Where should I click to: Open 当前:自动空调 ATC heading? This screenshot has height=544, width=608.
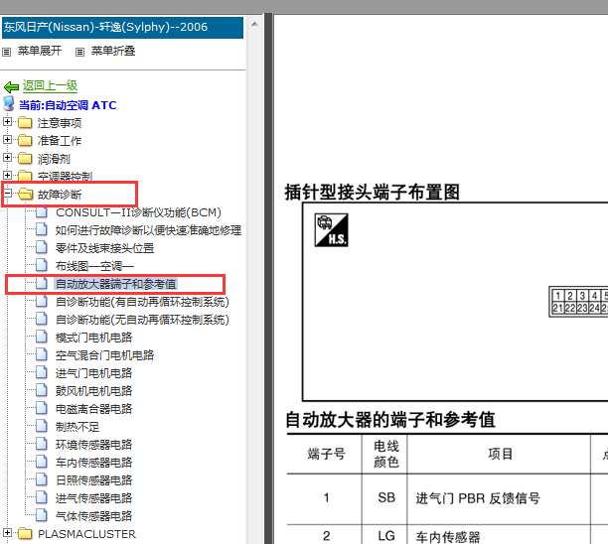click(x=68, y=105)
